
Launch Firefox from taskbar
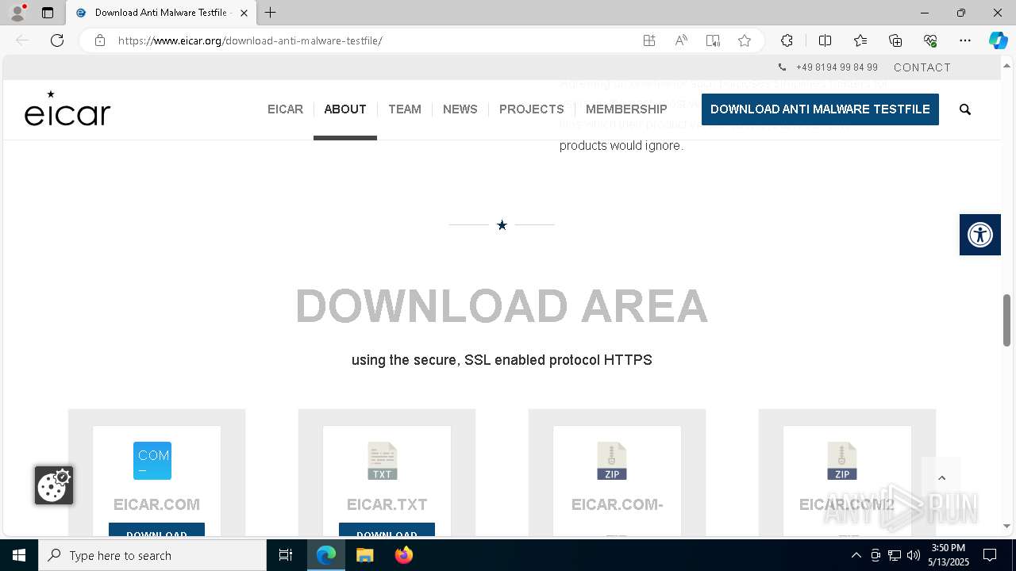click(x=404, y=555)
